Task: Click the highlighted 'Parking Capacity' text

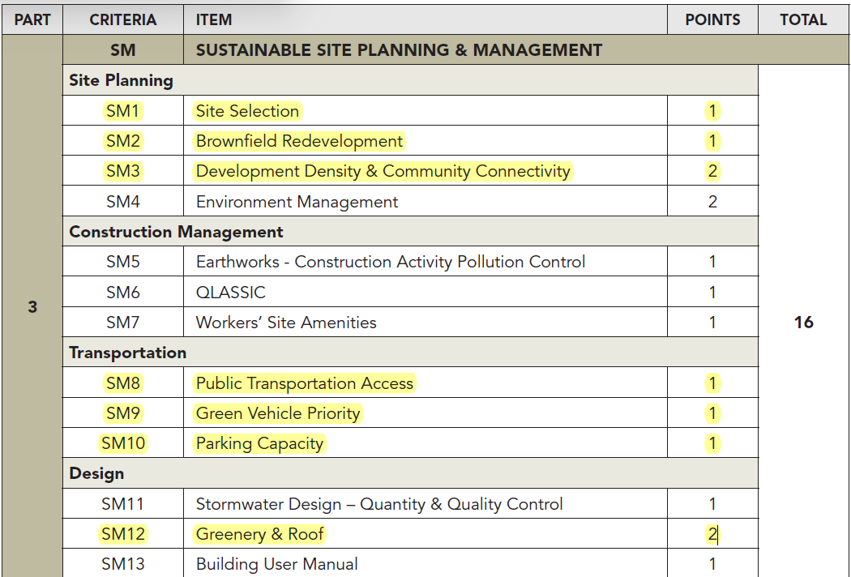Action: 259,443
